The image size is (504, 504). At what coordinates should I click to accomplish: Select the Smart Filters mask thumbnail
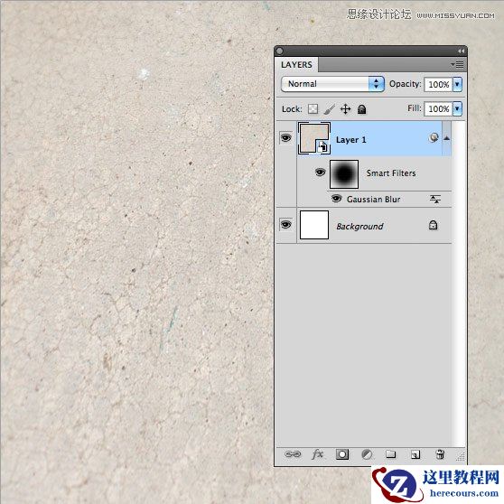pos(344,174)
